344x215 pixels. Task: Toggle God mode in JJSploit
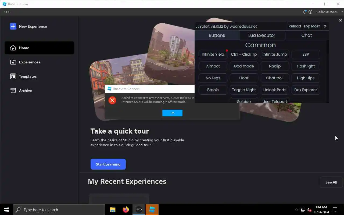click(x=244, y=66)
